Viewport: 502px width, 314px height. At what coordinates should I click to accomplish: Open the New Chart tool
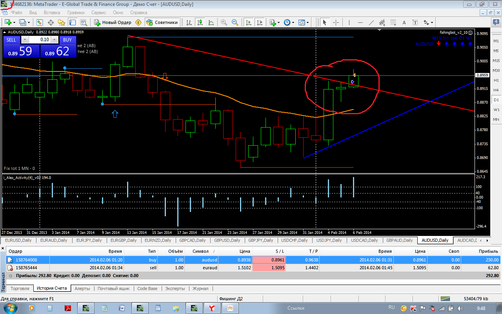click(8, 22)
